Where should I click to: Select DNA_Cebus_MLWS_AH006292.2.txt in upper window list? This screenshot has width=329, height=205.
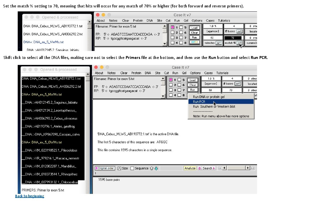(x=53, y=34)
